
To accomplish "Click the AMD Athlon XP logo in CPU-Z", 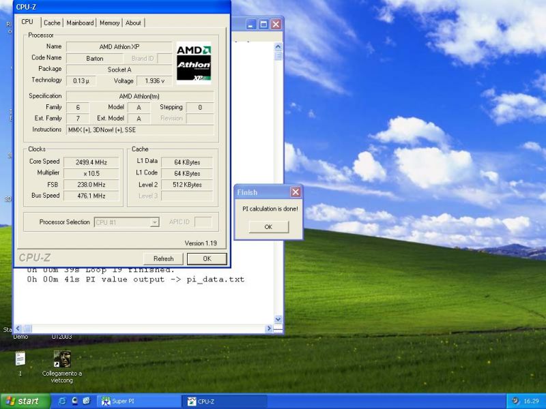I will pos(194,63).
